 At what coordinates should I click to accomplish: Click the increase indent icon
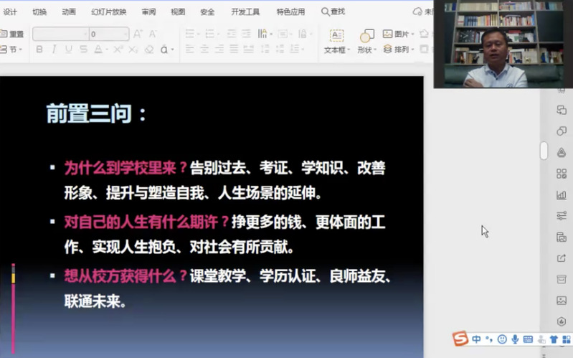(246, 34)
